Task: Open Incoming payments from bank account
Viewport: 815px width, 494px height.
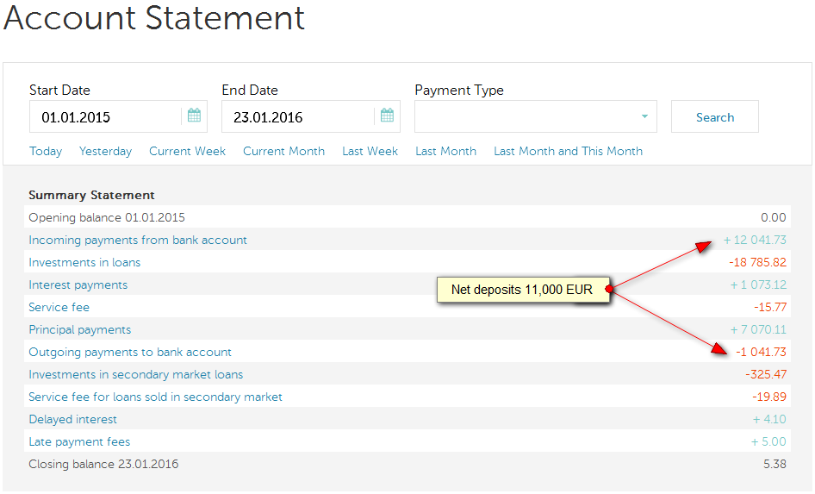Action: coord(138,241)
